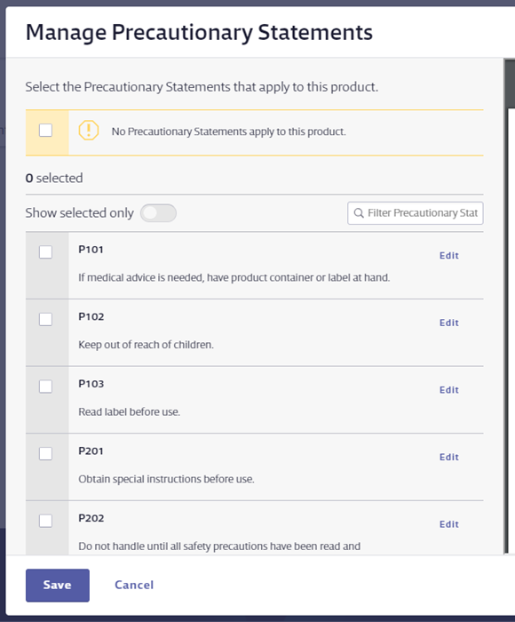Focus the Filter Precautionary Statements field
The height and width of the screenshot is (622, 515).
click(415, 213)
